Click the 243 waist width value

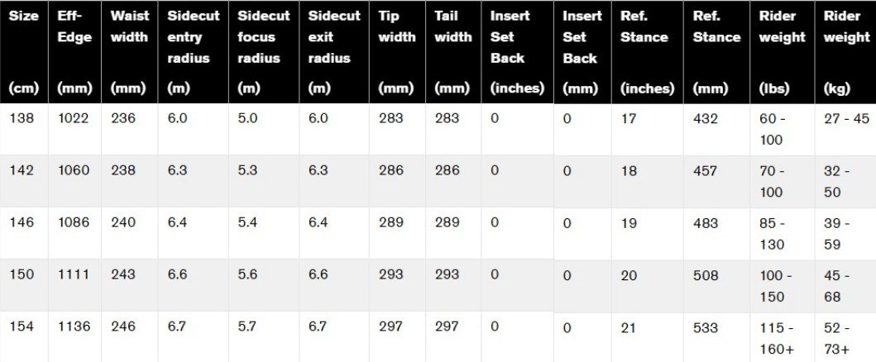point(123,274)
